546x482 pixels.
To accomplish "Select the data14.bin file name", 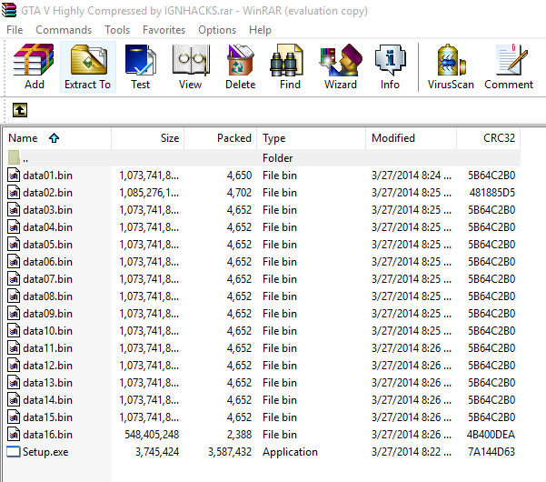I will pyautogui.click(x=48, y=400).
